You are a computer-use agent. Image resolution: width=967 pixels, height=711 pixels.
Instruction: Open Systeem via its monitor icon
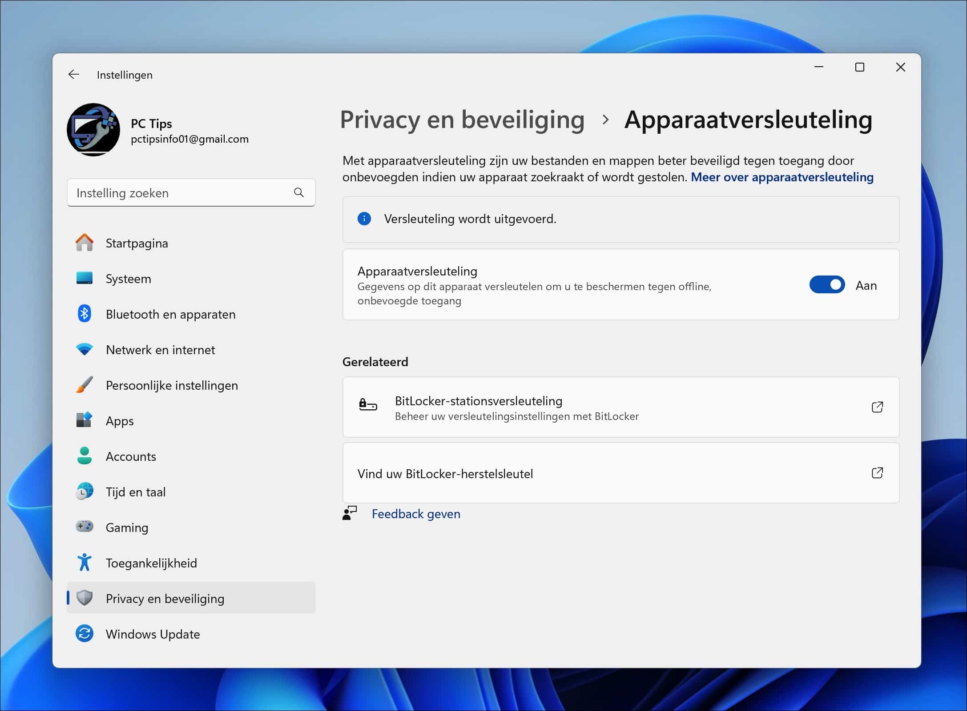84,279
